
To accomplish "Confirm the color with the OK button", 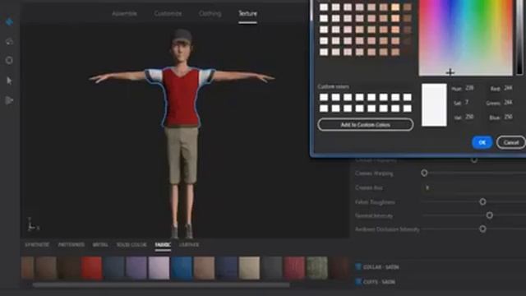I will tap(482, 142).
